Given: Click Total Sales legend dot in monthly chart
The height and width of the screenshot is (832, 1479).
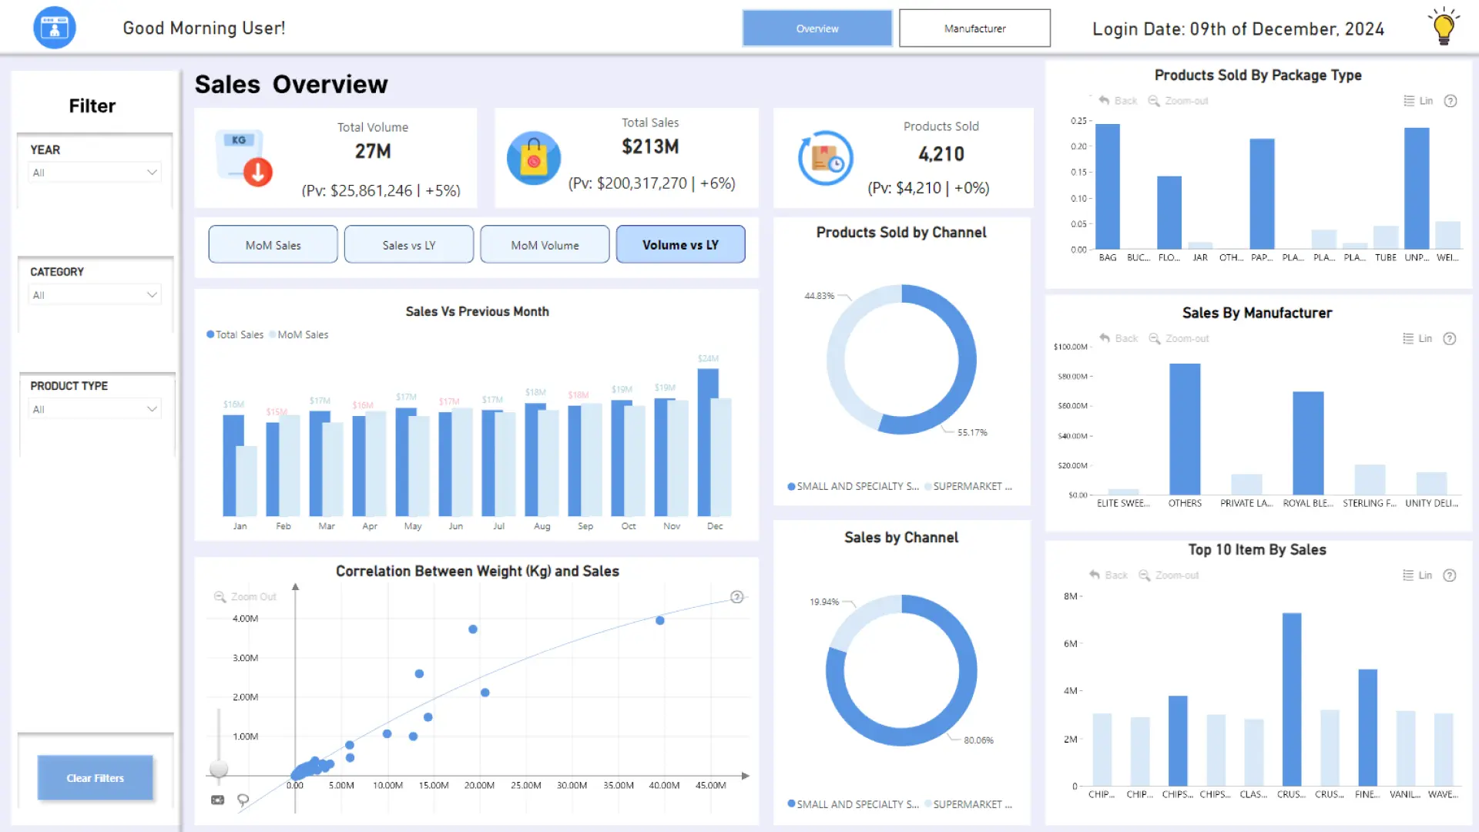Looking at the screenshot, I should (210, 334).
